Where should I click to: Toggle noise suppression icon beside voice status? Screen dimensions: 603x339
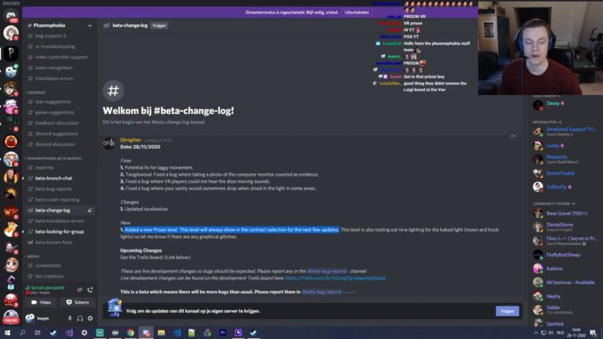[79, 290]
